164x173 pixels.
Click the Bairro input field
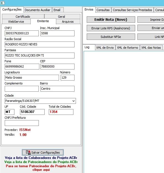57,89
